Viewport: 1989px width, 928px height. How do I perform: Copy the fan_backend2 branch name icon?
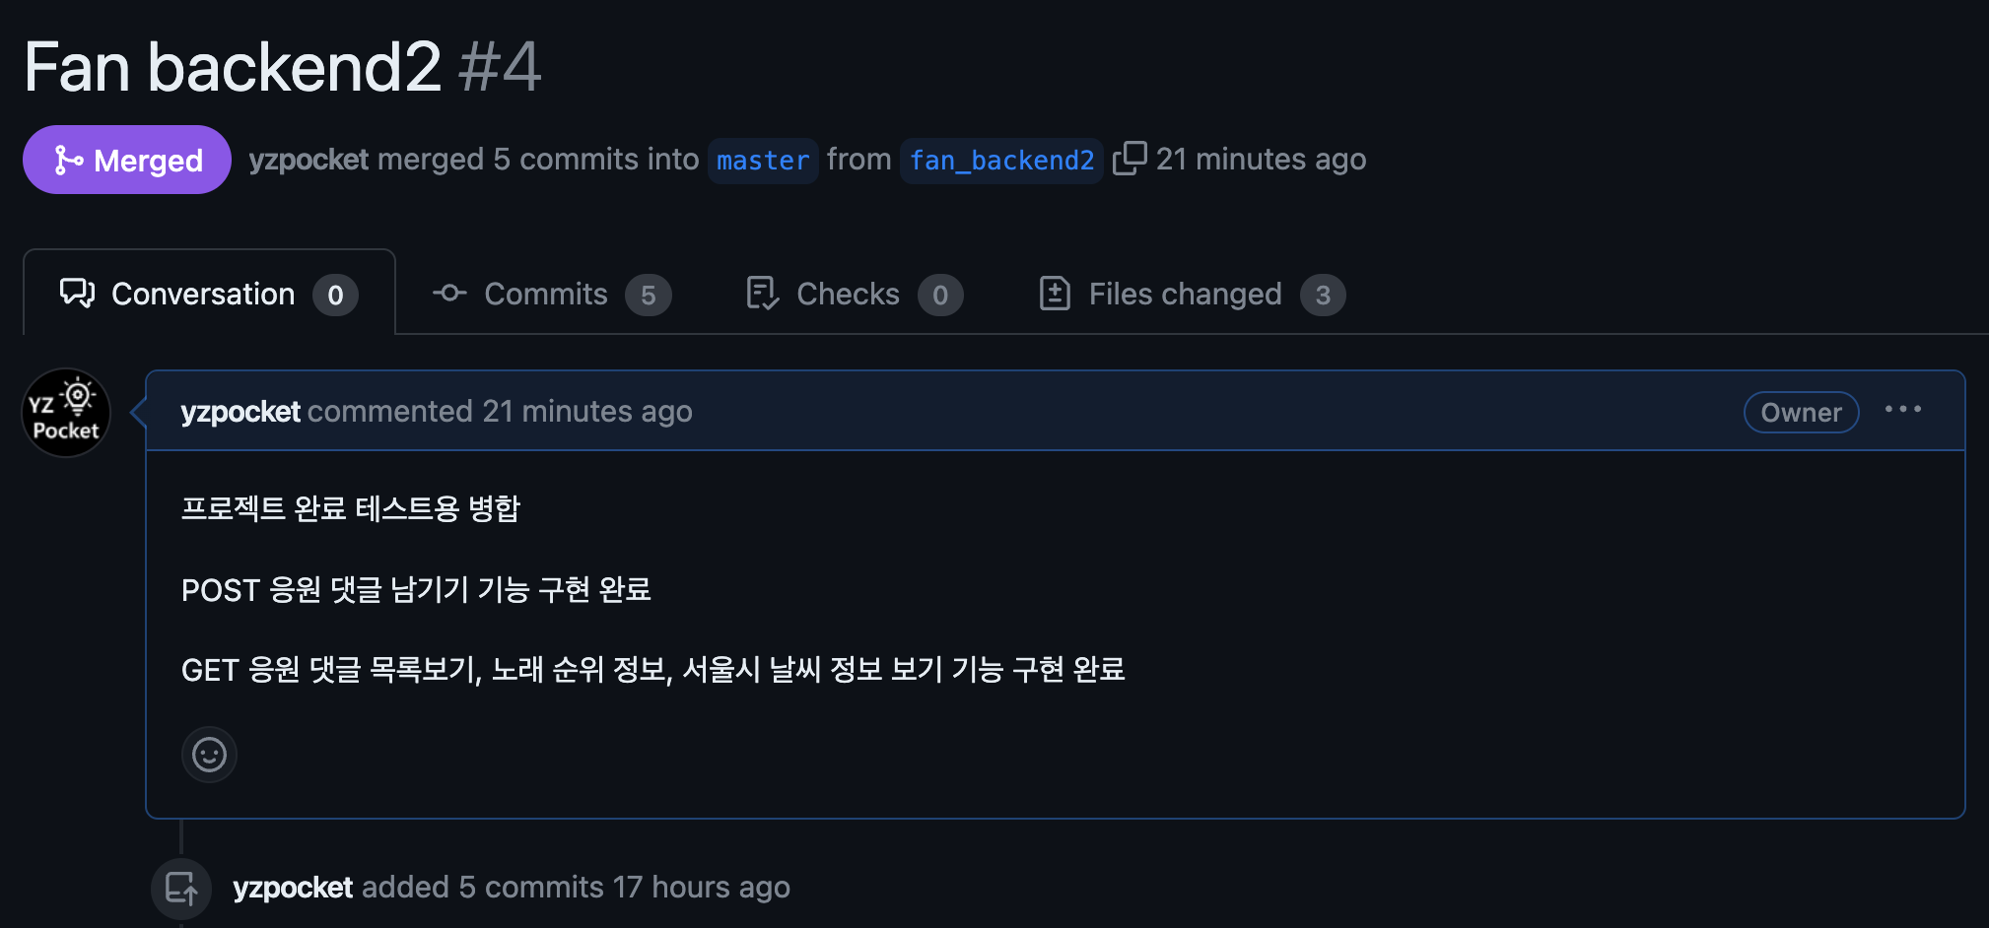(1130, 159)
